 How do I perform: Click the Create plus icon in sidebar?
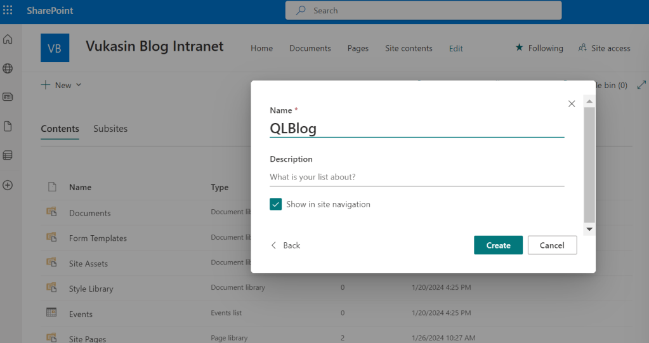click(8, 185)
